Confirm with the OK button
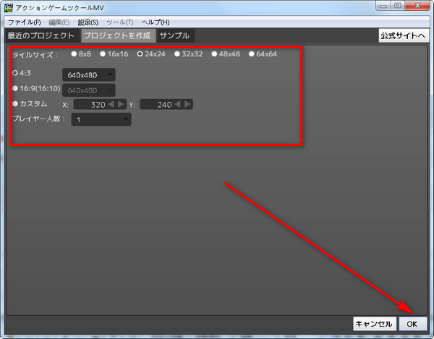Screen dimensions: 434x339 tap(412, 324)
